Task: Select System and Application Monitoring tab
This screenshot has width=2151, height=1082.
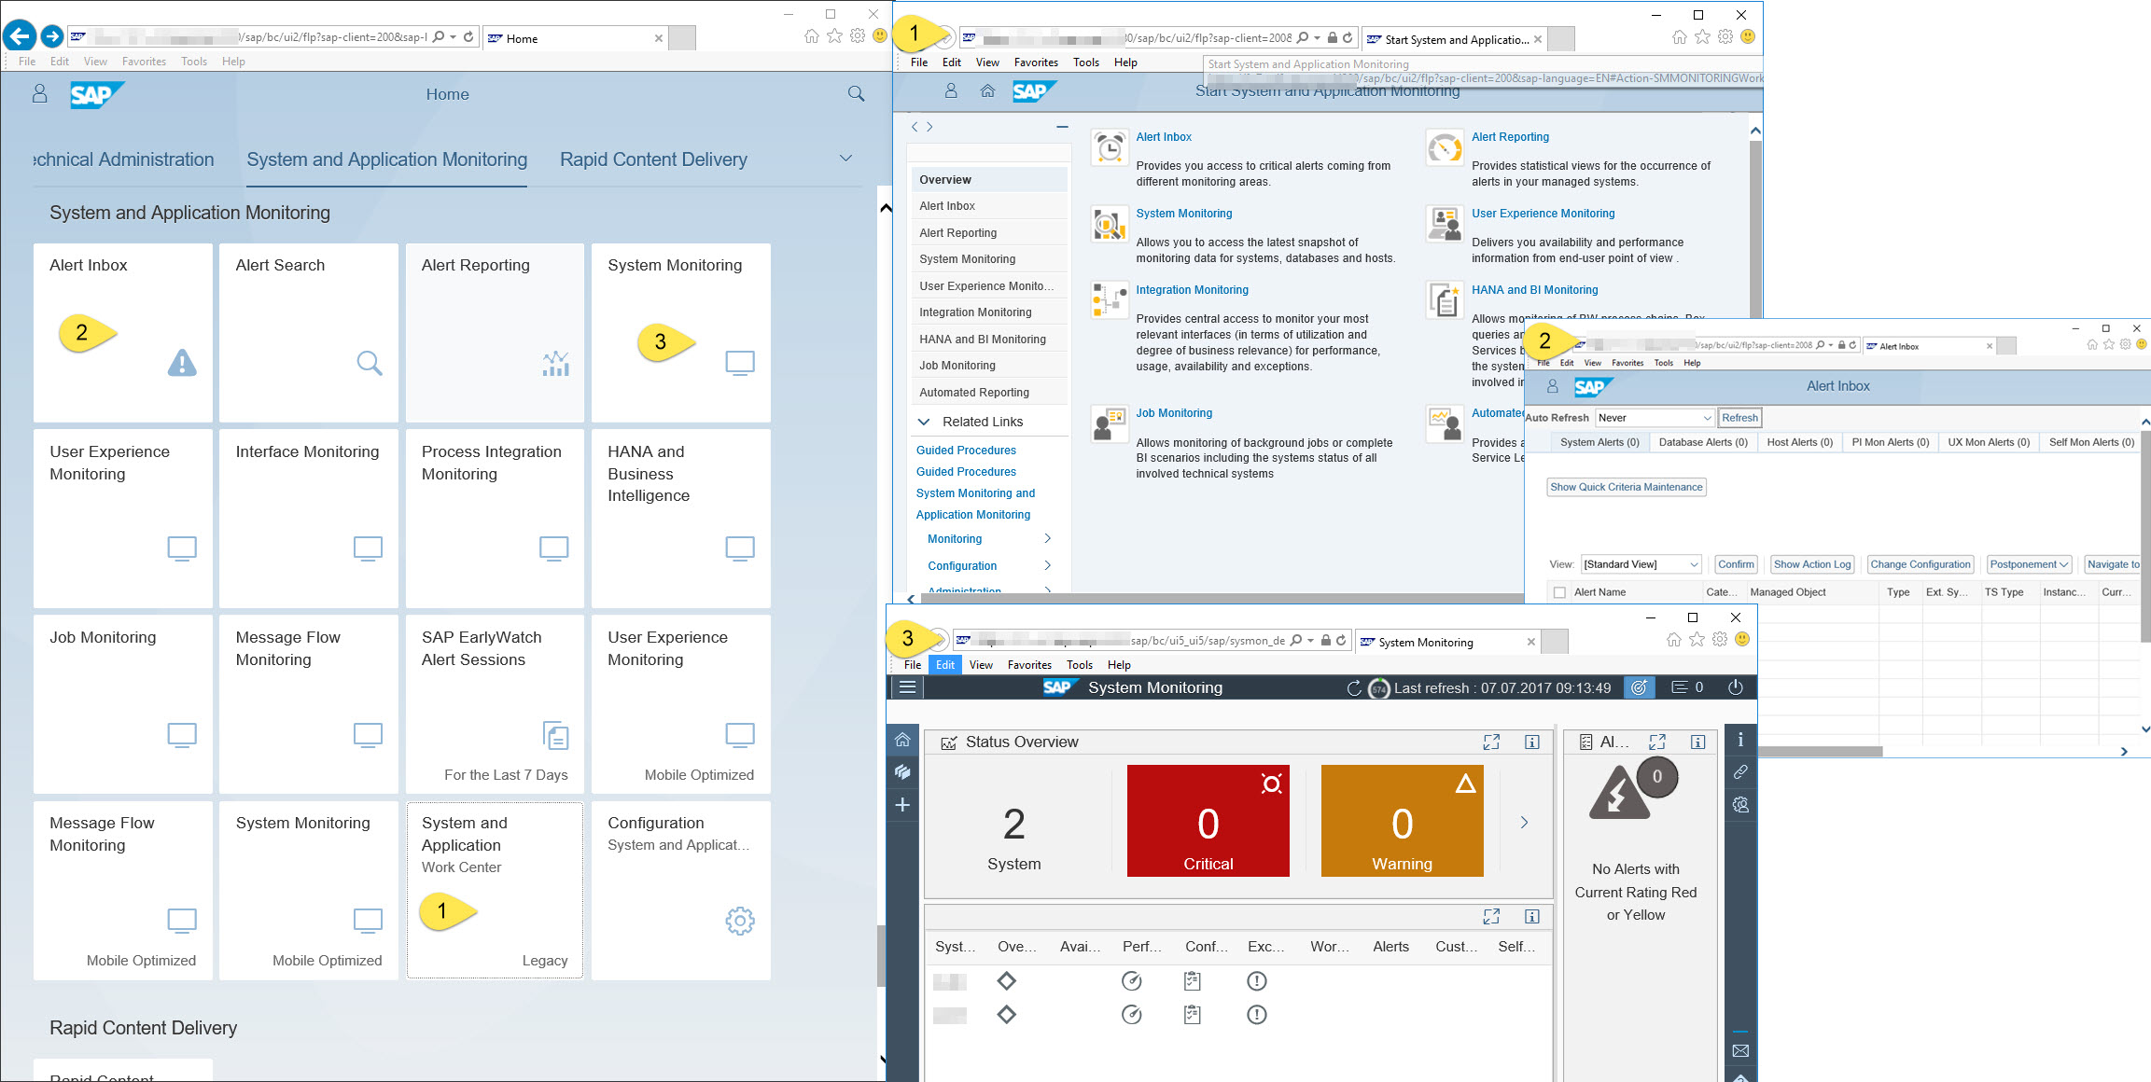Action: point(386,160)
